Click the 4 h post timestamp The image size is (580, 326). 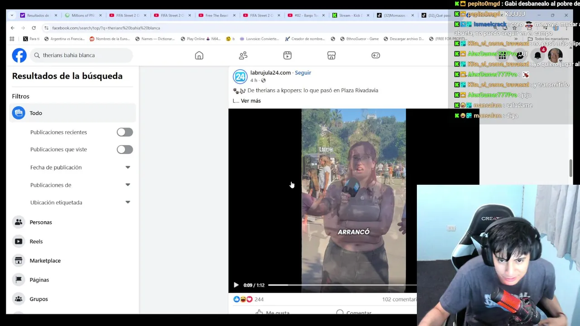254,81
